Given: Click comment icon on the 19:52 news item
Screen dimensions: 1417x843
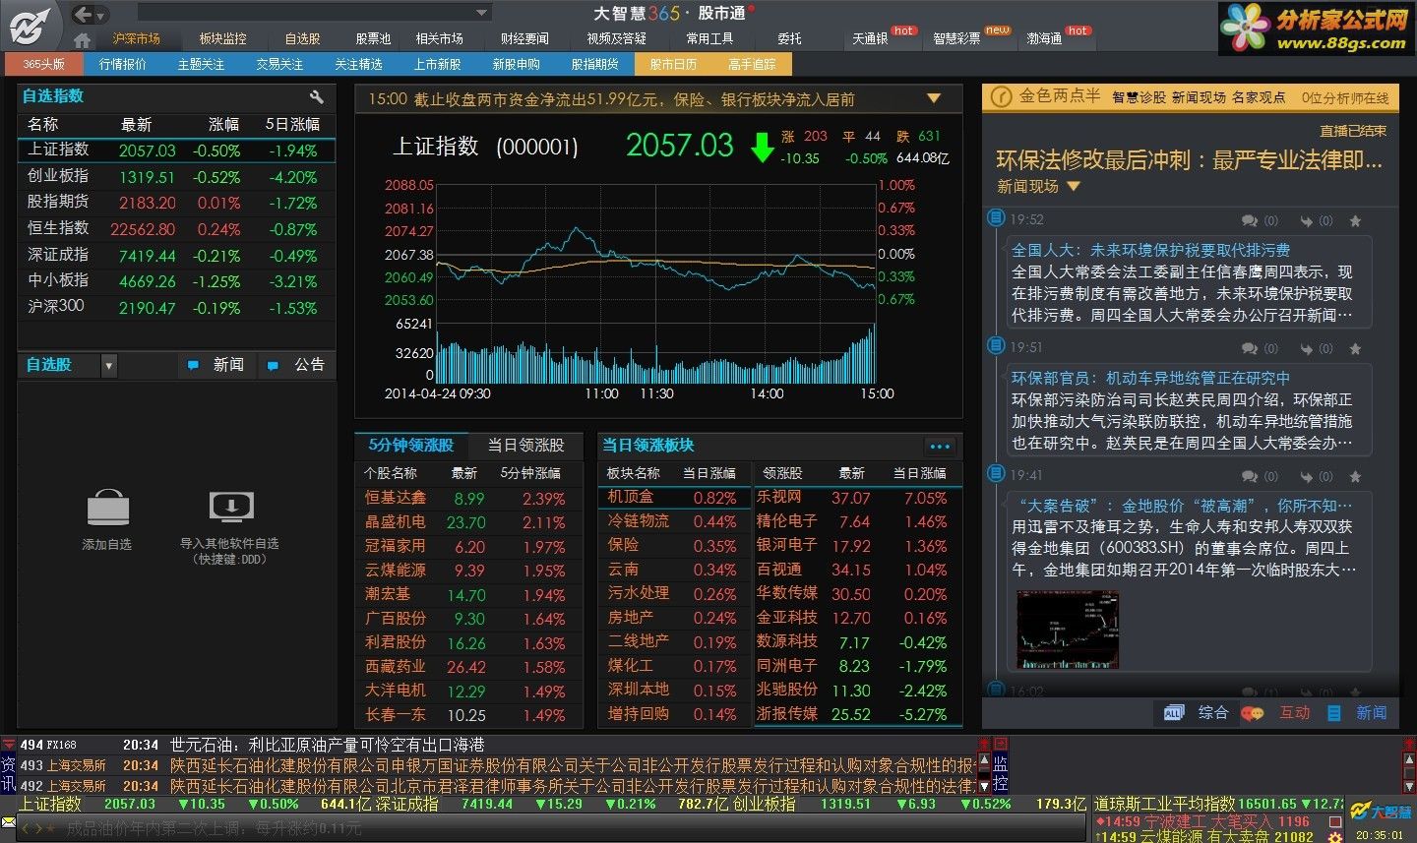Looking at the screenshot, I should pos(1250,221).
